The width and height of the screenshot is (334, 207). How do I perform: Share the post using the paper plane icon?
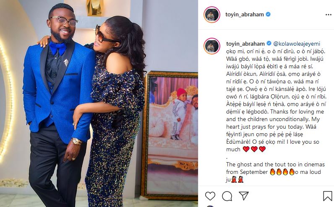(243, 196)
